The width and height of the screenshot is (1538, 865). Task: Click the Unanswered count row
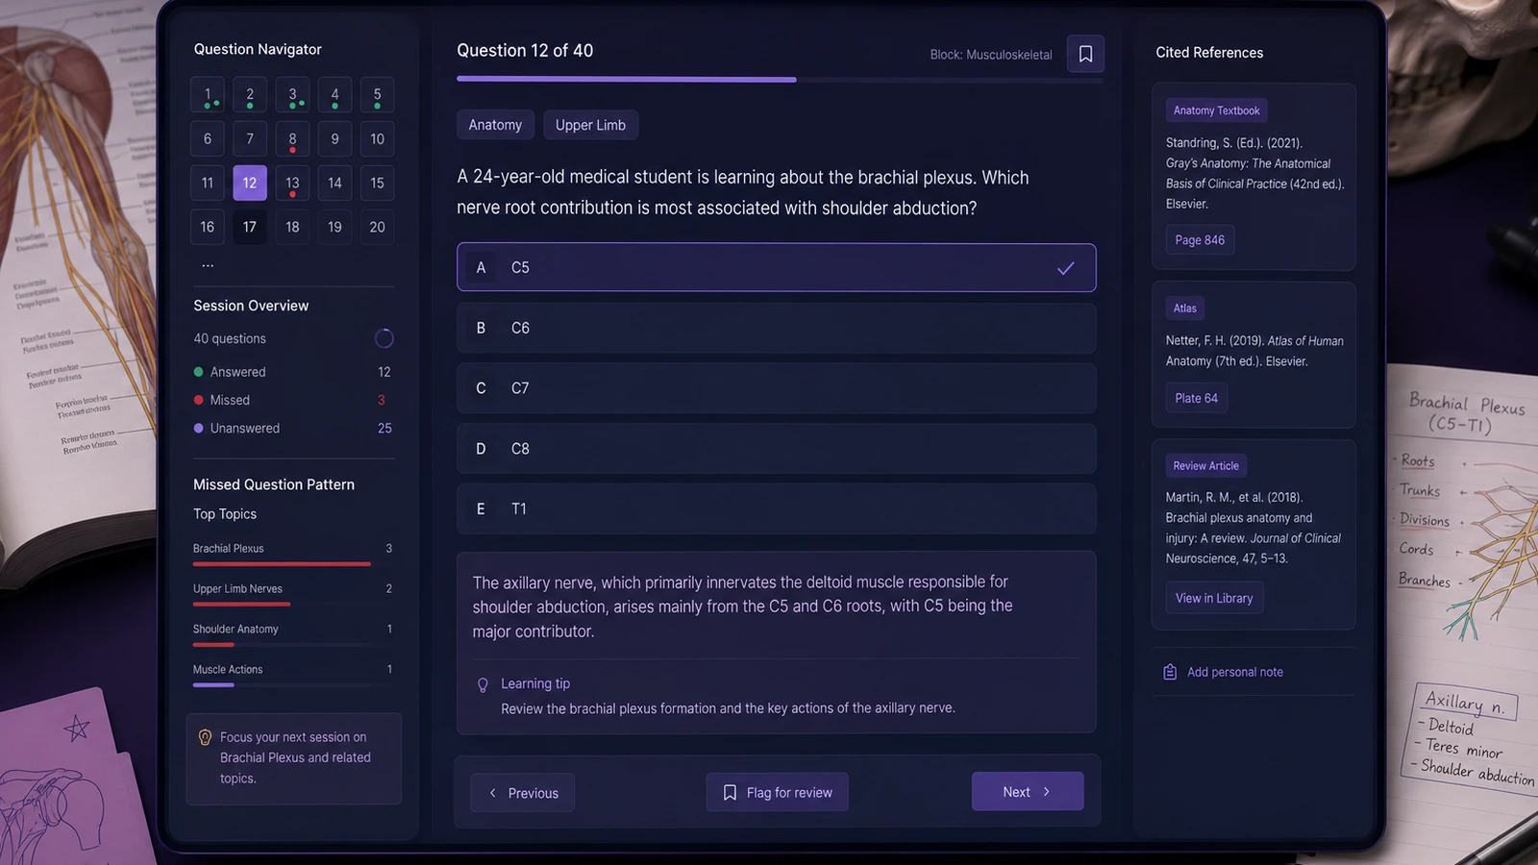pos(293,429)
